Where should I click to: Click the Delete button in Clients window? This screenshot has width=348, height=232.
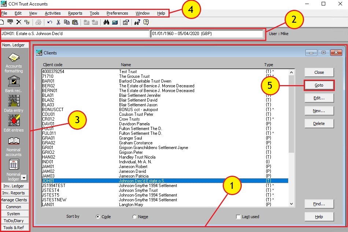coord(319,123)
